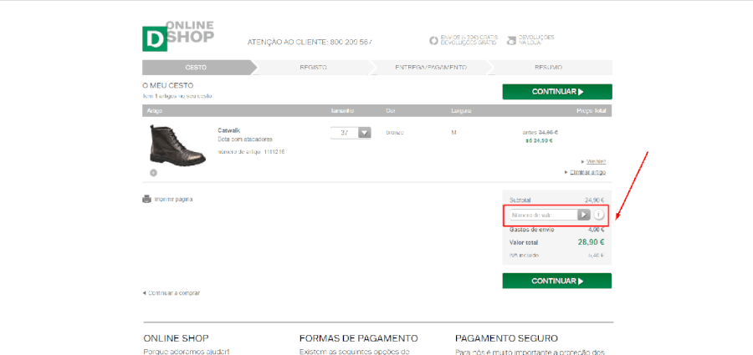Focus the Número de vale input field
753x355 pixels.
tap(543, 215)
